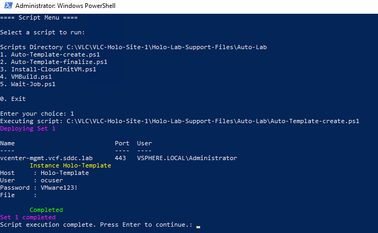Click the vcenter-mgmt.vcf.sddc.lab server name
Image resolution: width=378 pixels, height=233 pixels.
click(47, 158)
